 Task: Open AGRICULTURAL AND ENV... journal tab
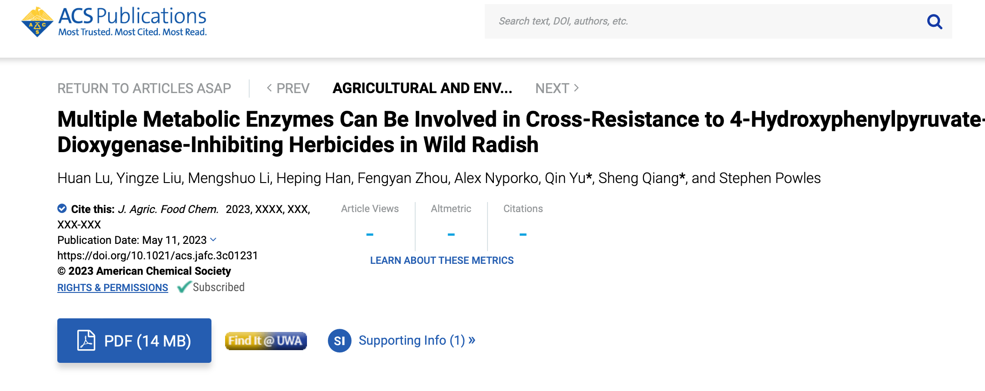point(422,88)
